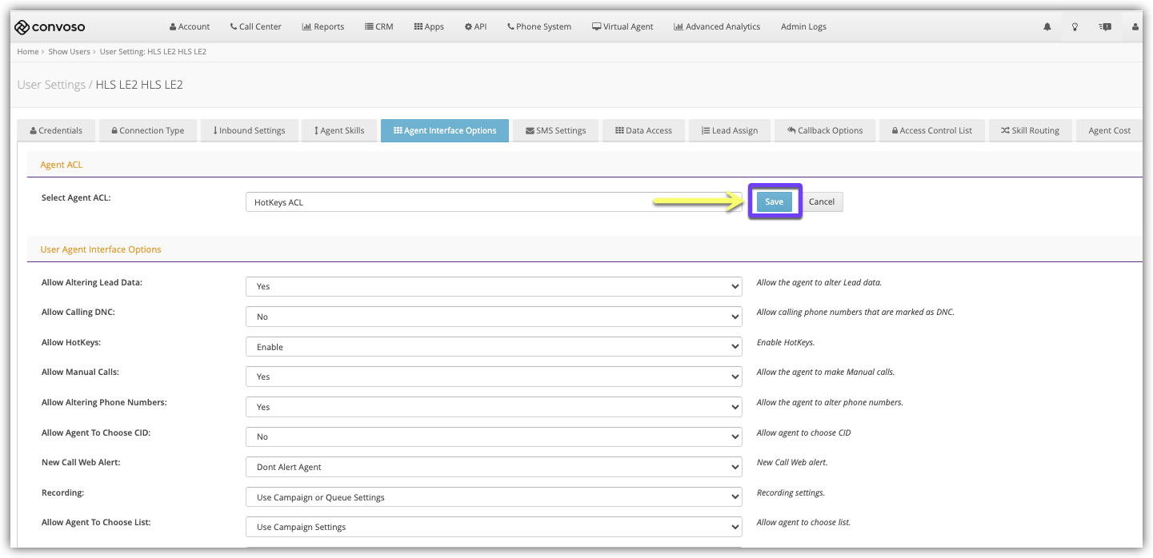
Task: Click the lightbulb tips icon
Action: [x=1075, y=27]
